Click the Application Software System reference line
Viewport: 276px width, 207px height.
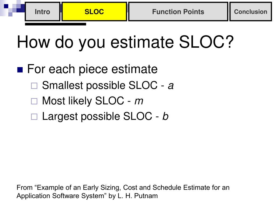tap(87, 196)
